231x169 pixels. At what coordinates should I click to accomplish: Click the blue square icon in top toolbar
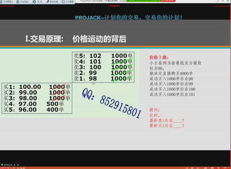(34, 2)
